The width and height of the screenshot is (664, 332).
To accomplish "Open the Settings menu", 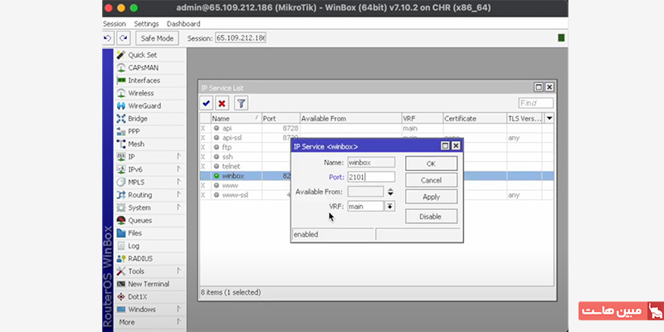I will (x=146, y=24).
